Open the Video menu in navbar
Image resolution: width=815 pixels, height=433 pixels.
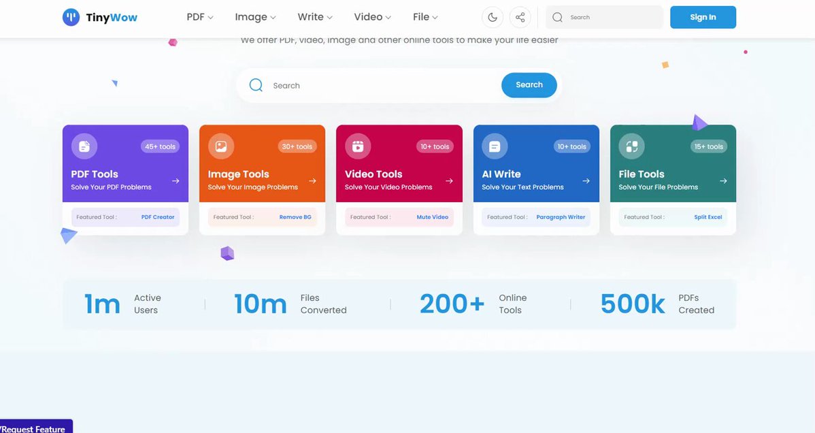[373, 18]
